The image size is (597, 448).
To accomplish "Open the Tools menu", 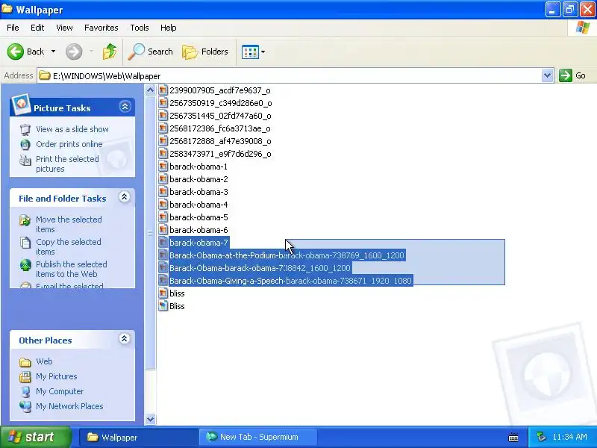I will pos(140,28).
